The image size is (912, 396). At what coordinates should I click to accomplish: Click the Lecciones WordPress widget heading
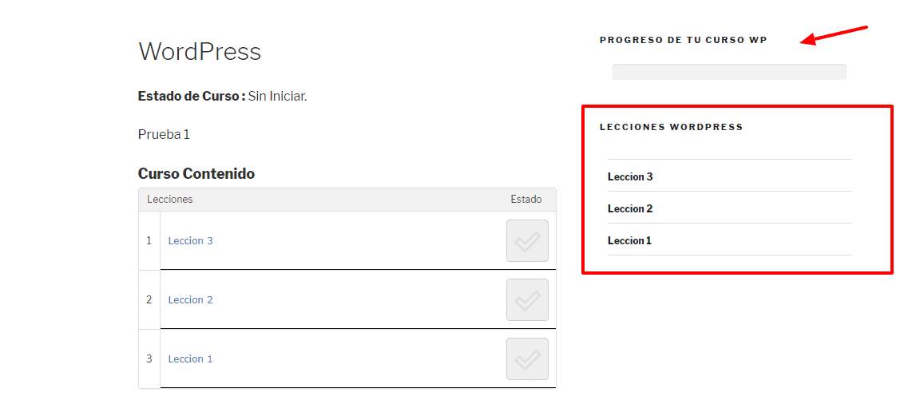(671, 128)
